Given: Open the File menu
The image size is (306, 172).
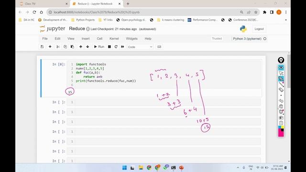Looking at the screenshot, I should [x=45, y=39].
